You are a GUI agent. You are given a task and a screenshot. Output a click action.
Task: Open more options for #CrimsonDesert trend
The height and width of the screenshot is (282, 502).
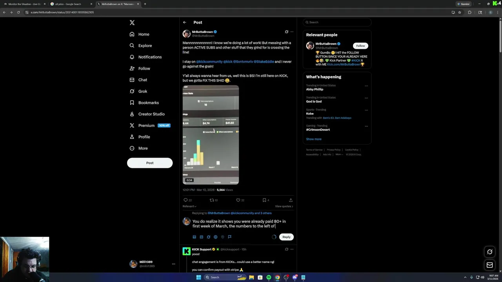(x=366, y=126)
